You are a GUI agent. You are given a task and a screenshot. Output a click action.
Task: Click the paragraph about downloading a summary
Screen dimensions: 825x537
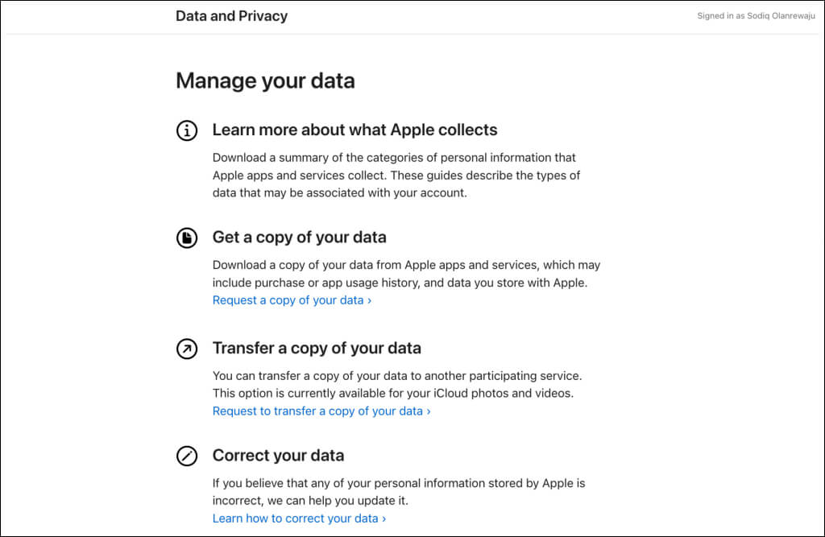(x=396, y=176)
